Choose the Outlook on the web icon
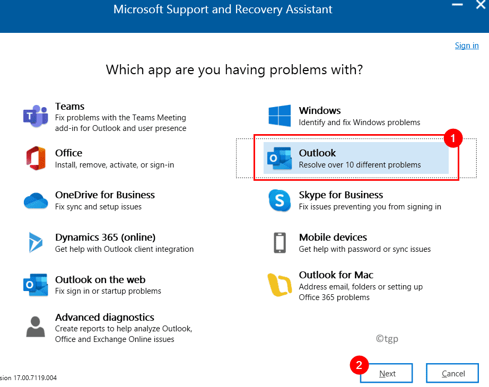This screenshot has width=489, height=387. (x=36, y=285)
